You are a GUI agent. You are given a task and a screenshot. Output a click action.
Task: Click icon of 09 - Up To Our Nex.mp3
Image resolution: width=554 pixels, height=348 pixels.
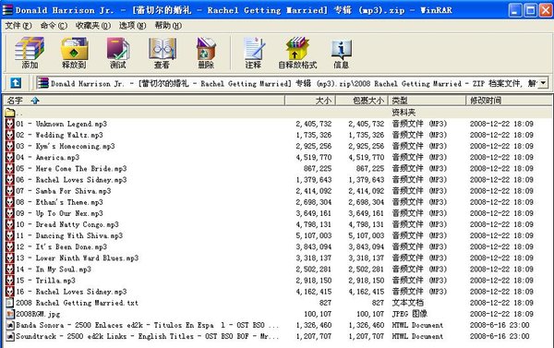pyautogui.click(x=10, y=213)
